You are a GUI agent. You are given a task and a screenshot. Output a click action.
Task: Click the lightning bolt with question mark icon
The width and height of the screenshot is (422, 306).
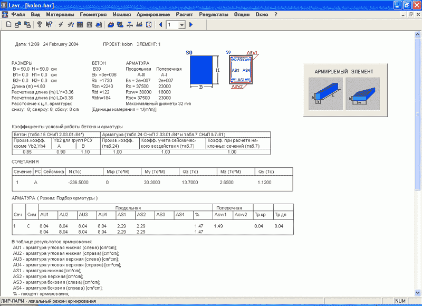71,25
